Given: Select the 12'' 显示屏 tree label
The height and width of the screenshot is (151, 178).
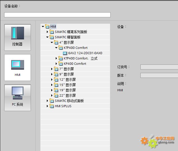Looking at the screenshot, I should 67,80.
